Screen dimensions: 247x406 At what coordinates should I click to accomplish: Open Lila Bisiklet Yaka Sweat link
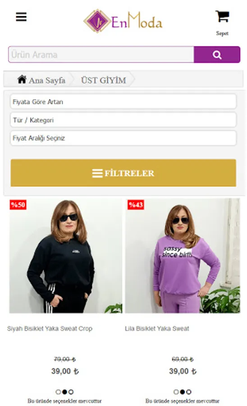click(x=157, y=328)
